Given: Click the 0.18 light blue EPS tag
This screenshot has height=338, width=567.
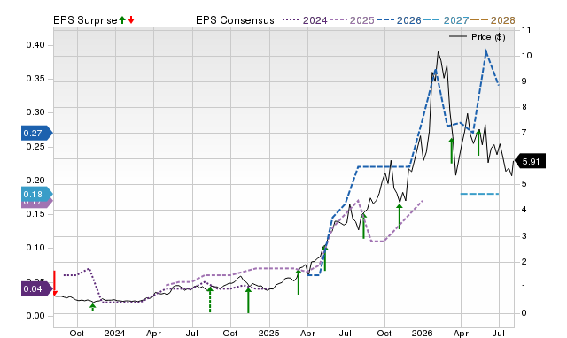Looking at the screenshot, I should 37,195.
